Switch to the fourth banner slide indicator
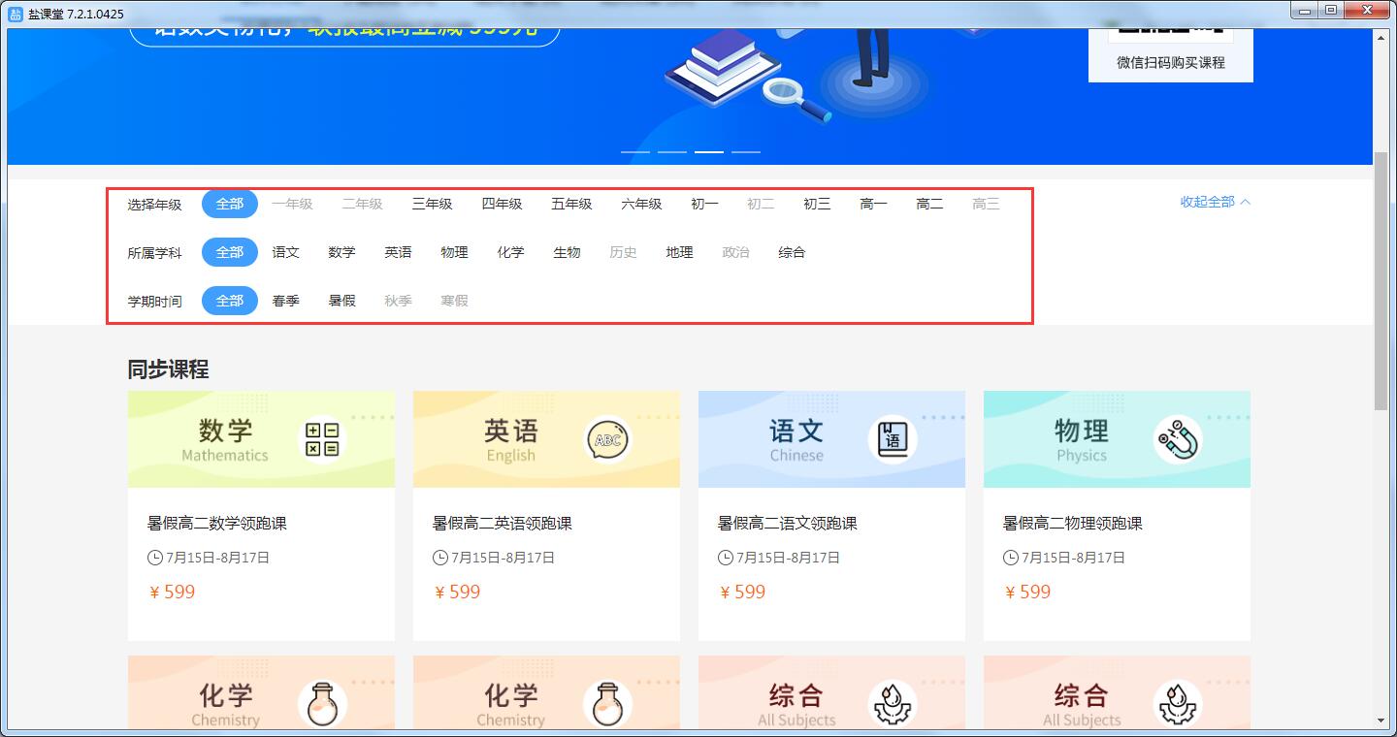 tap(746, 152)
